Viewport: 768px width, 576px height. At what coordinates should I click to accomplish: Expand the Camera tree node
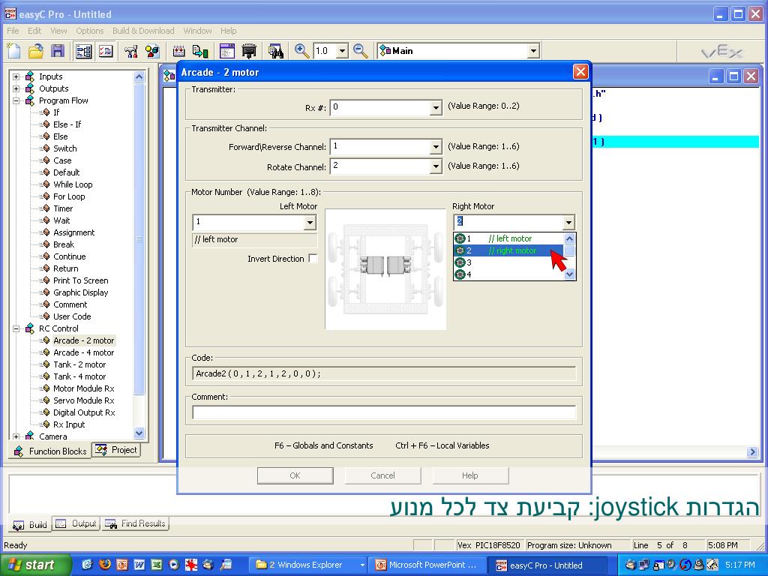[16, 436]
